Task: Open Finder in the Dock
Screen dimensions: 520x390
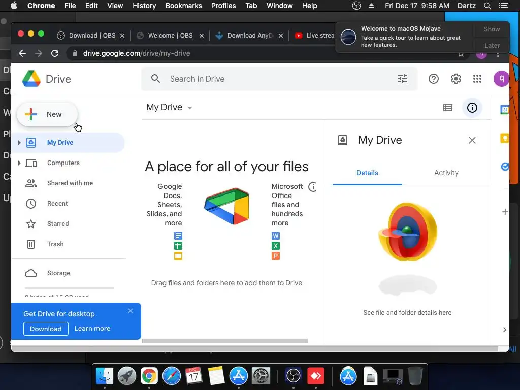Action: (105, 376)
